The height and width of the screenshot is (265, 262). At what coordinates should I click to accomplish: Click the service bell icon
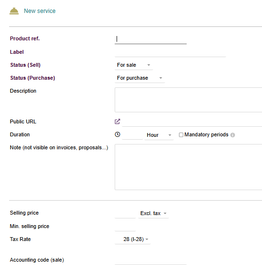coord(14,11)
